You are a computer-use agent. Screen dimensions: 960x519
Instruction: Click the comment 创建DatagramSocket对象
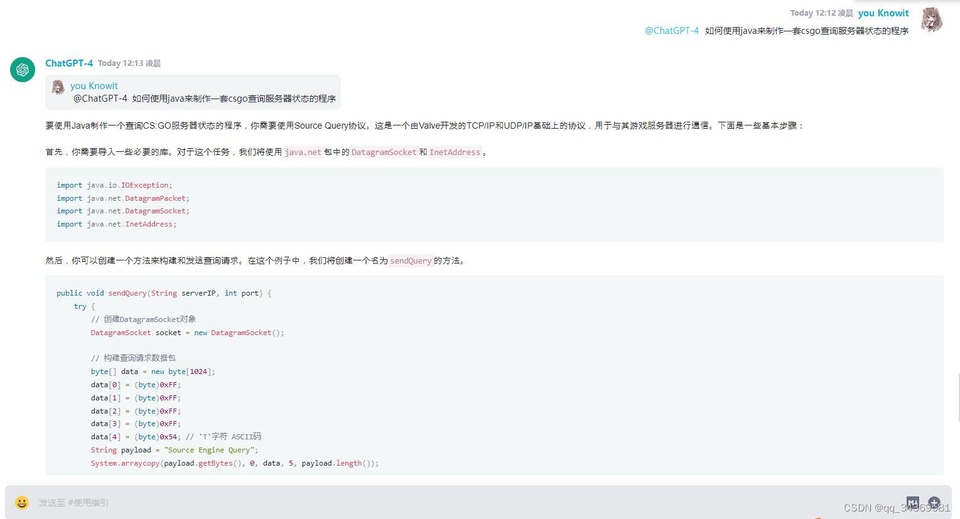click(x=143, y=319)
